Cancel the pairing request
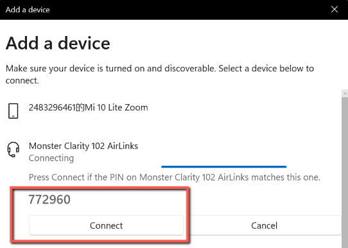This screenshot has height=248, width=348. pyautogui.click(x=264, y=226)
